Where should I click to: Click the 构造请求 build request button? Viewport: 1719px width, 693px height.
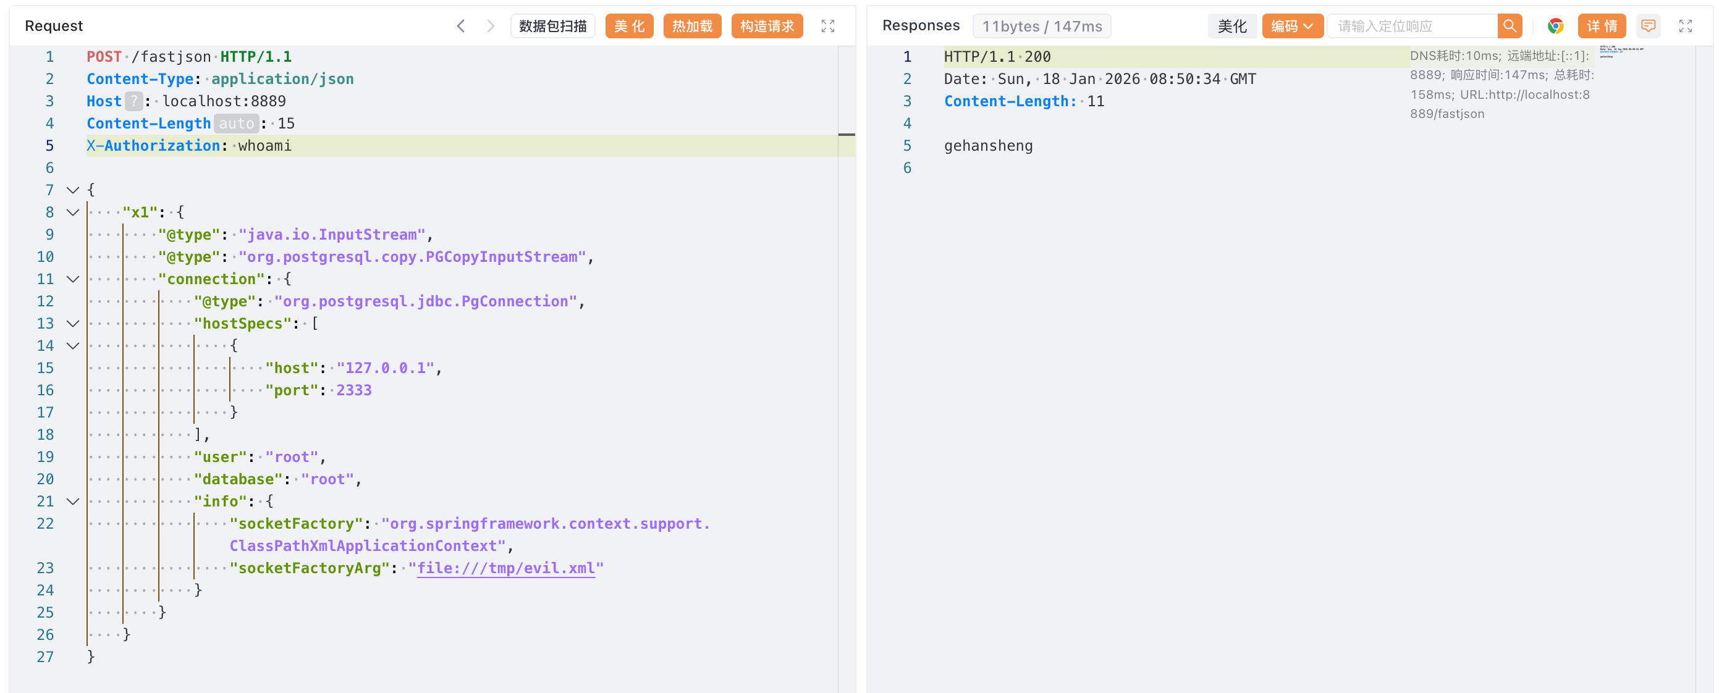[766, 26]
